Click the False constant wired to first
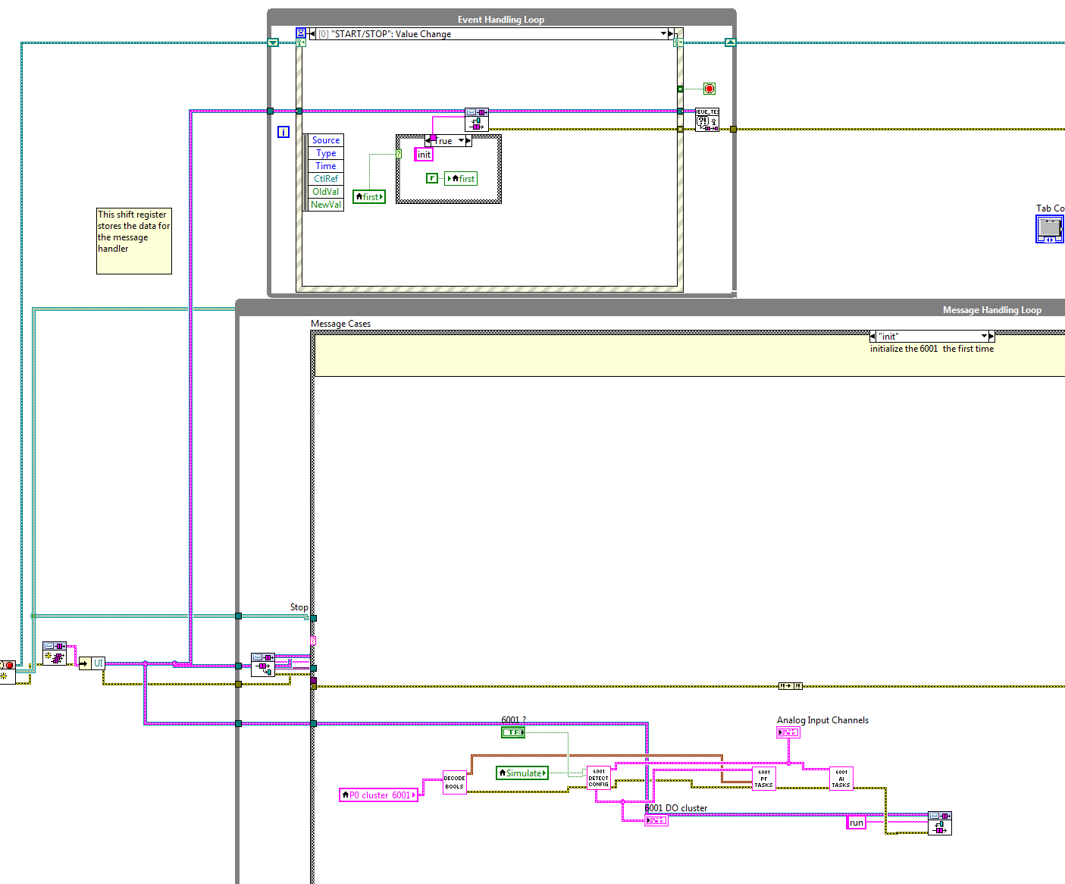Image resolution: width=1065 pixels, height=884 pixels. point(432,179)
